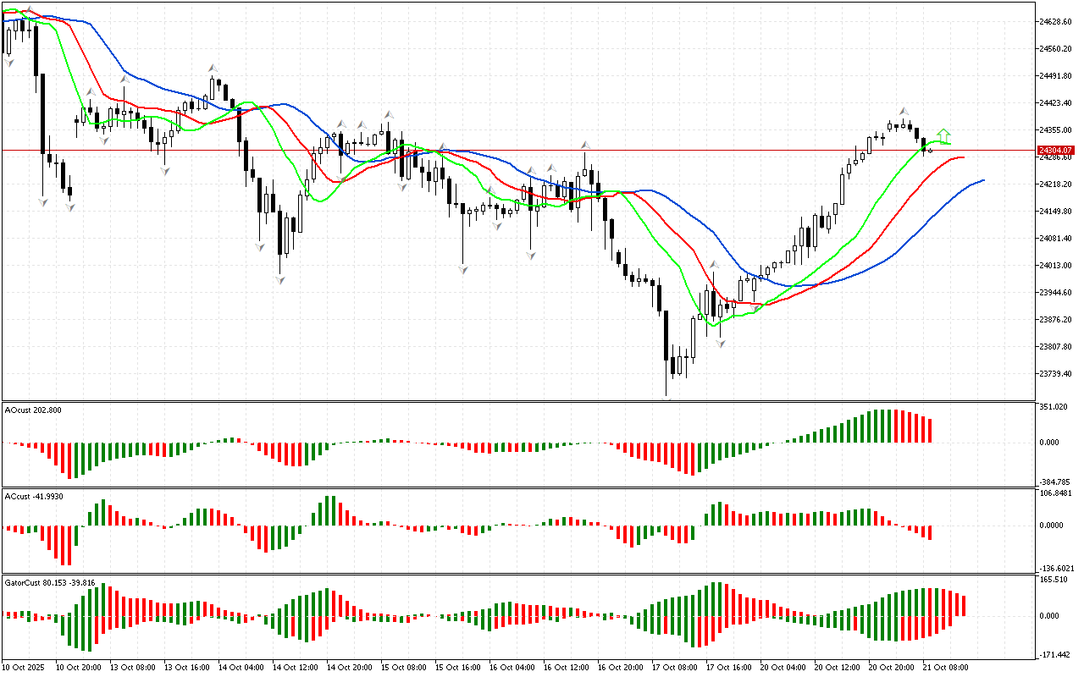Click the up fractal above 14 Oct 04:00 high
This screenshot has height=677, width=1084.
pos(213,67)
